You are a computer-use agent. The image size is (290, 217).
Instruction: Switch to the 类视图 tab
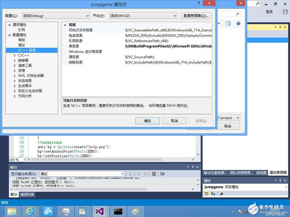tap(261, 173)
